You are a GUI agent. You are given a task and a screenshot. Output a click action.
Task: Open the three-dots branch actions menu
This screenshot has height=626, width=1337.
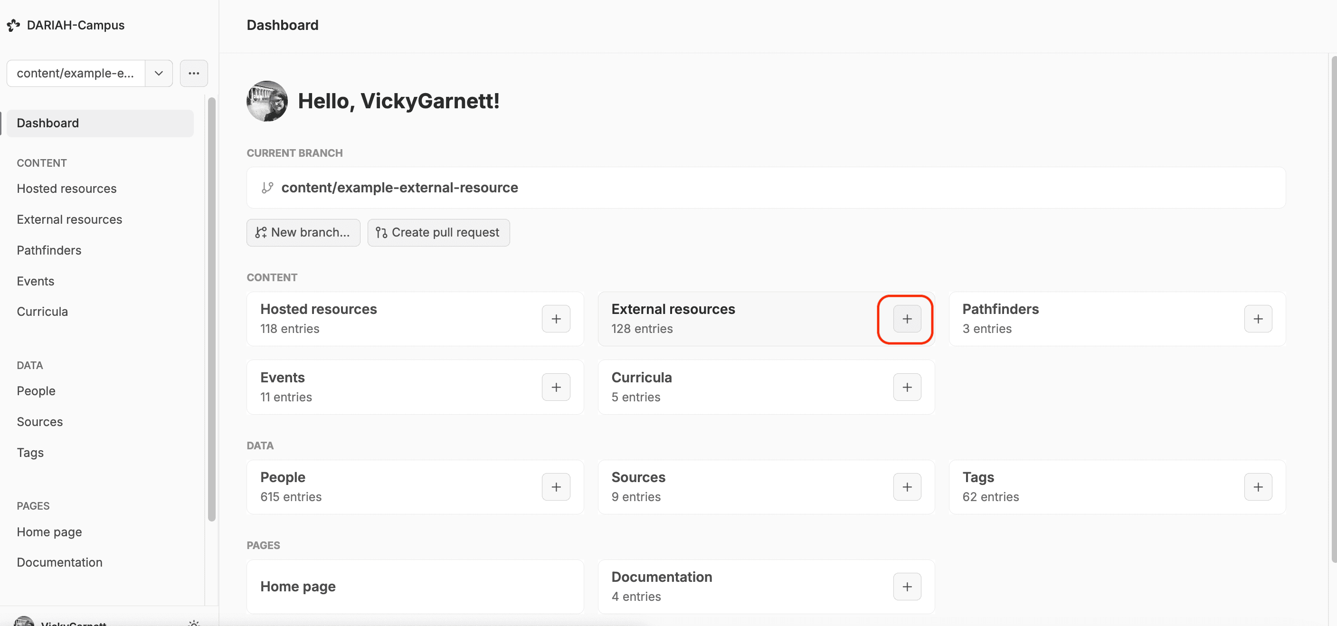[194, 73]
